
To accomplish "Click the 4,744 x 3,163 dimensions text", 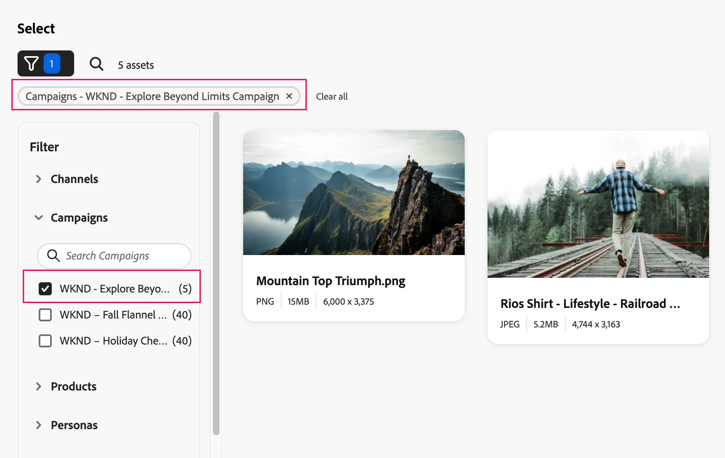I will 596,324.
